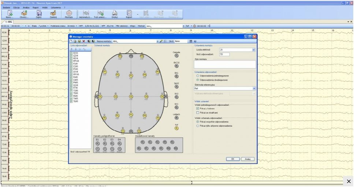This screenshot has height=187, width=354.
Task: Delete montage with the red X icon
Action: coord(84,41)
